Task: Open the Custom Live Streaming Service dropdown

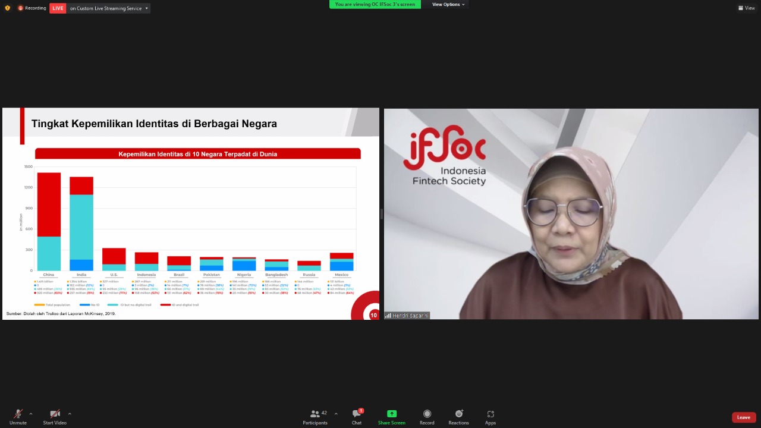Action: [x=146, y=8]
